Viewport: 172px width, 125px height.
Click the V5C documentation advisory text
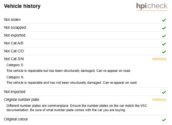tap(77, 108)
